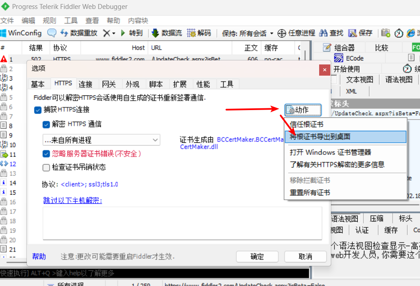Close the 选项 dialog with red X
Viewport: 420px width, 286px height.
tap(325, 70)
